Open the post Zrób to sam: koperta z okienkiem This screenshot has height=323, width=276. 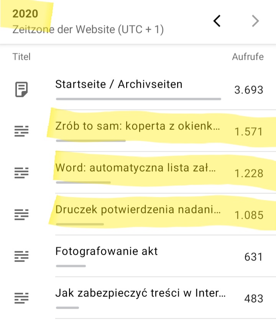pyautogui.click(x=138, y=126)
